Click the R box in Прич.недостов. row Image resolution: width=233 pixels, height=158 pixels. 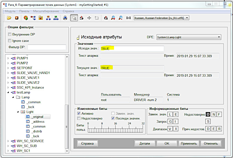pos(219,129)
